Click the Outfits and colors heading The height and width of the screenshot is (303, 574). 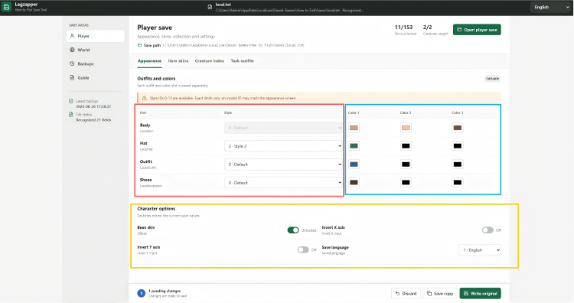pos(156,78)
